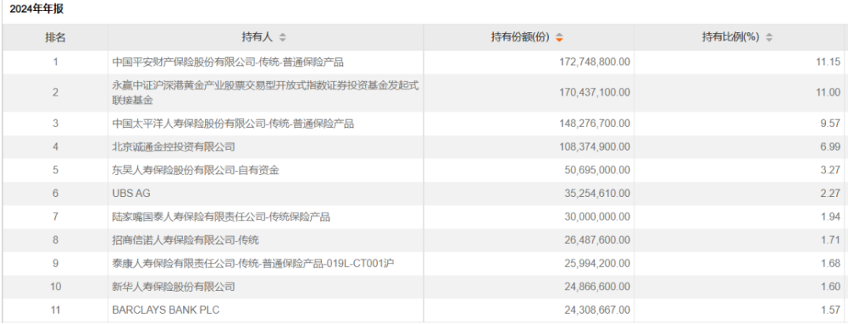This screenshot has width=848, height=324.
Task: Select holder UBS AG
Action: pyautogui.click(x=132, y=194)
